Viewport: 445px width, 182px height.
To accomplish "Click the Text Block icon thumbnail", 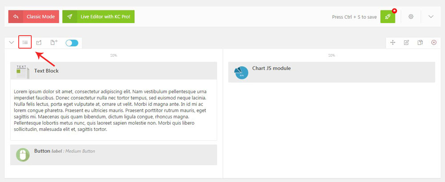I will [22, 71].
